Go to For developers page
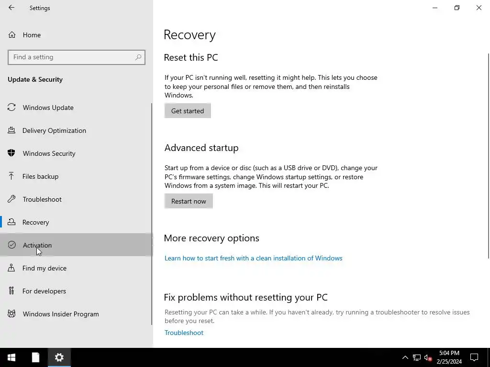The width and height of the screenshot is (490, 367). [x=76, y=291]
